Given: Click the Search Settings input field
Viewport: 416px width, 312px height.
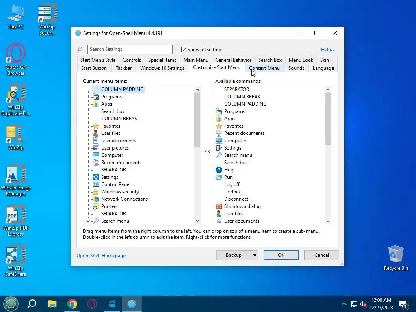Looking at the screenshot, I should tap(130, 49).
